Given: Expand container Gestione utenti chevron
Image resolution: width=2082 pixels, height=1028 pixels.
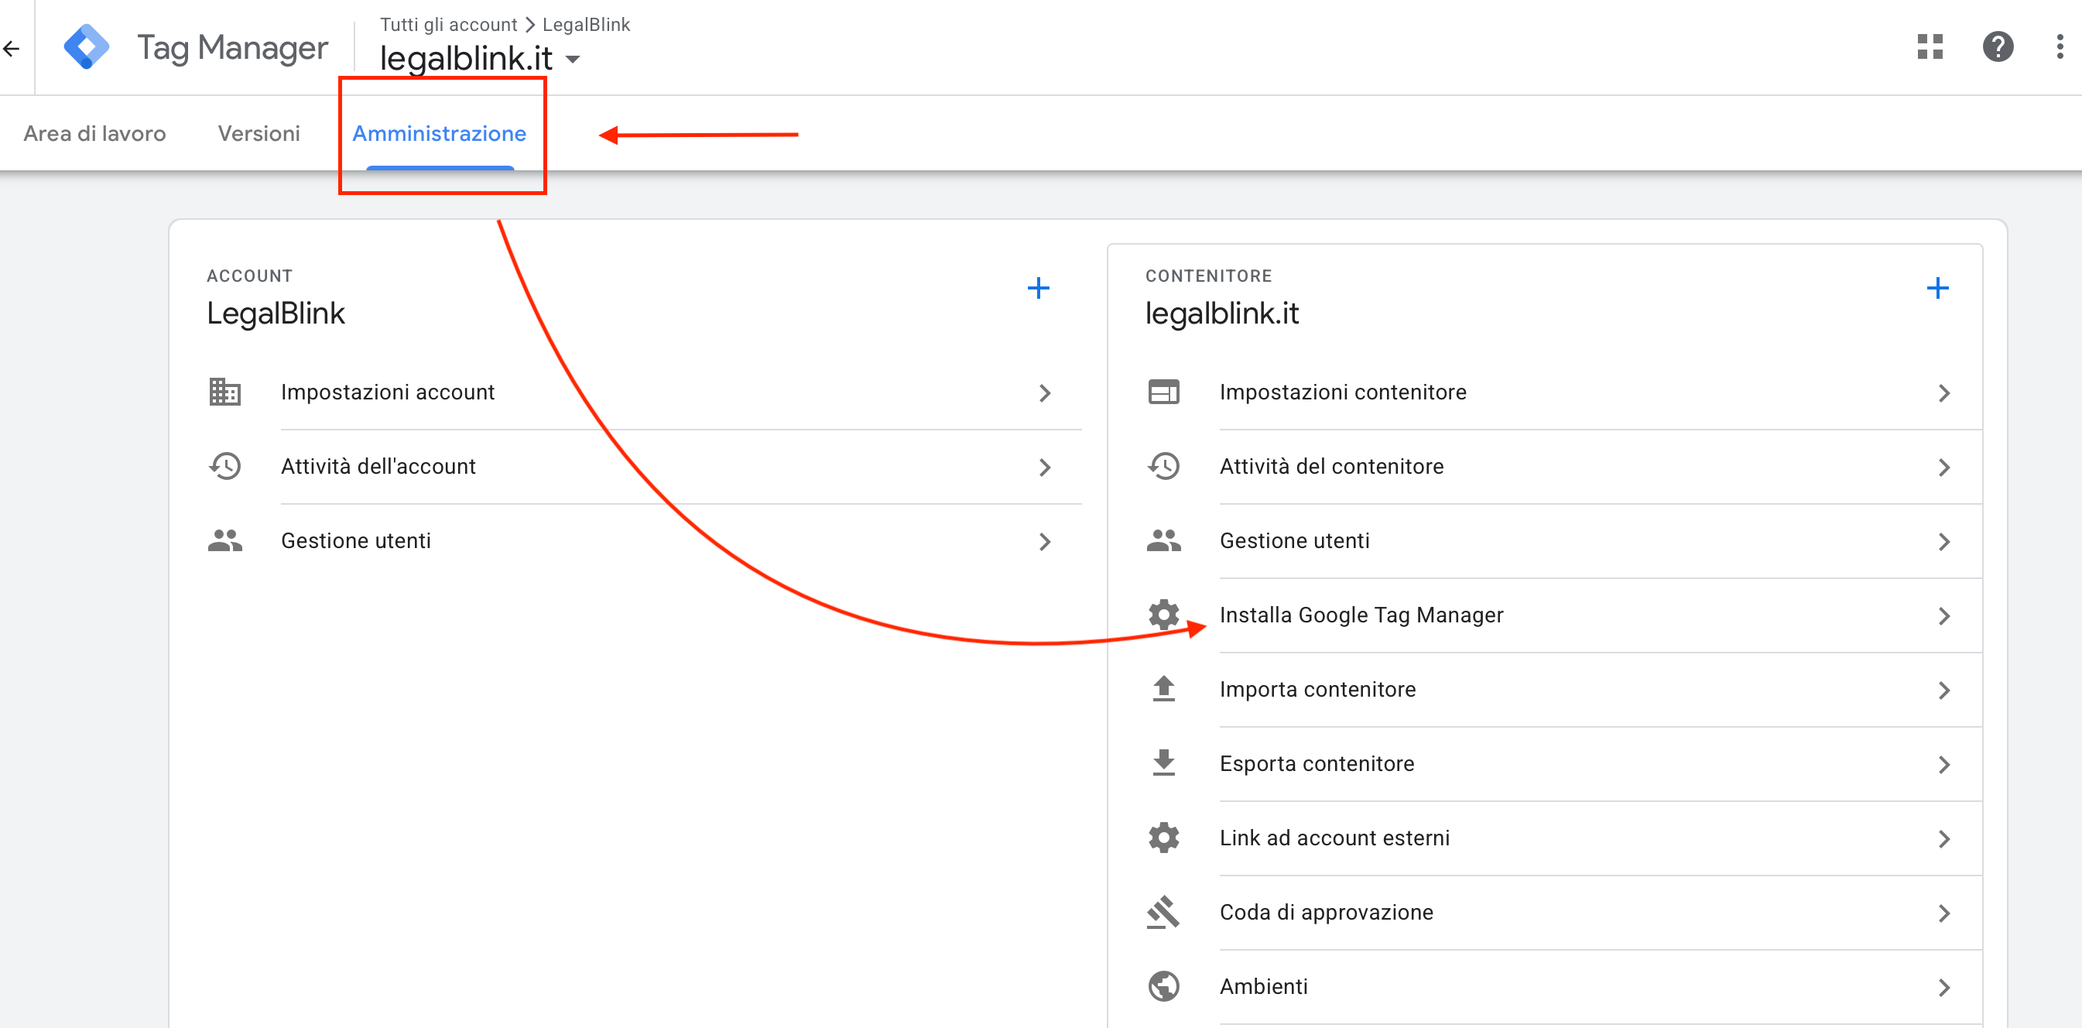Looking at the screenshot, I should click(x=1943, y=543).
